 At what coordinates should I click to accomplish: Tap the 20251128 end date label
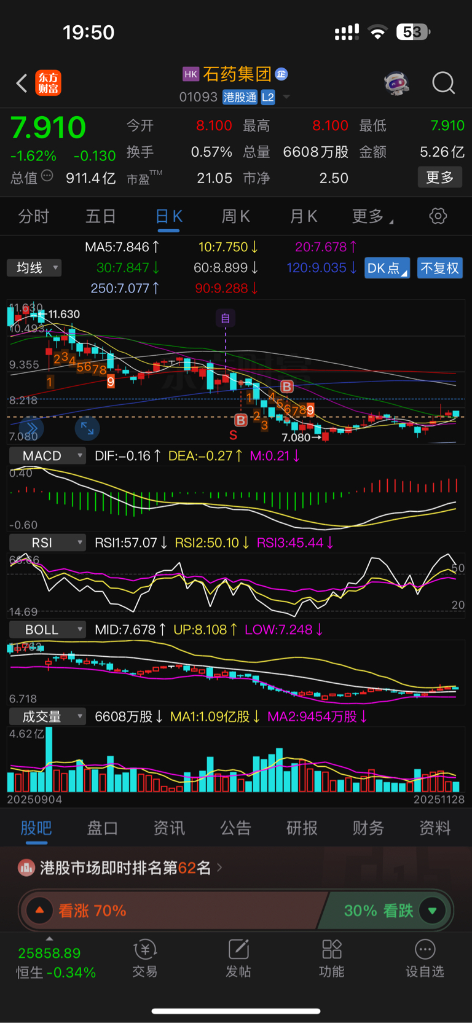click(439, 799)
